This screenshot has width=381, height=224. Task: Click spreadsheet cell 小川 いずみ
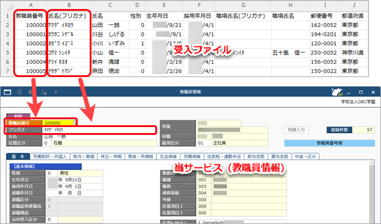tap(110, 43)
